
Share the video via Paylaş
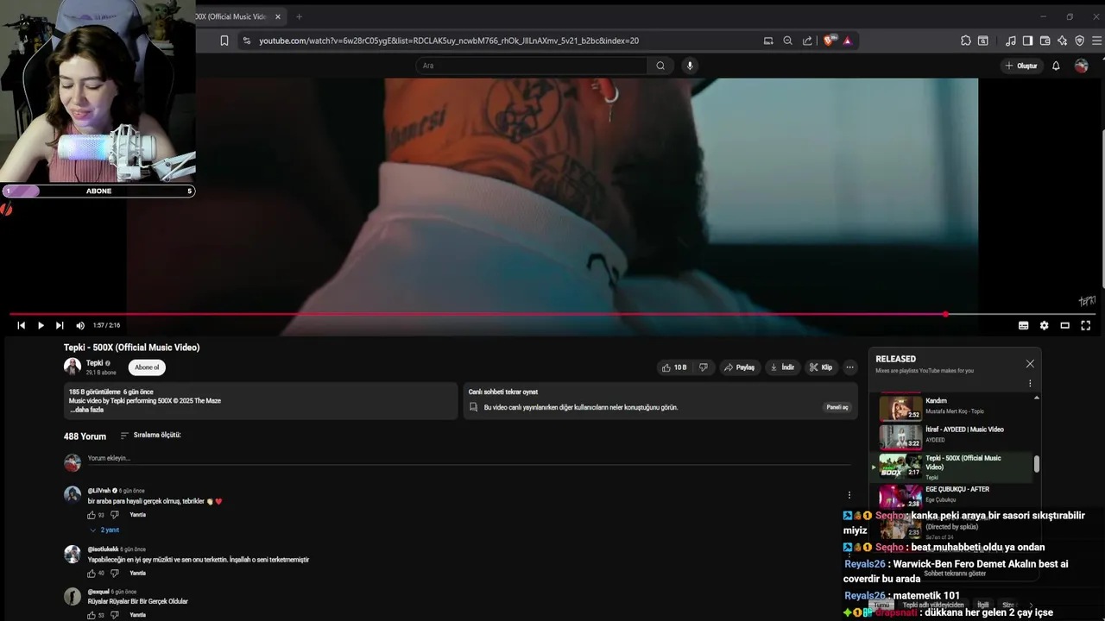tap(739, 367)
